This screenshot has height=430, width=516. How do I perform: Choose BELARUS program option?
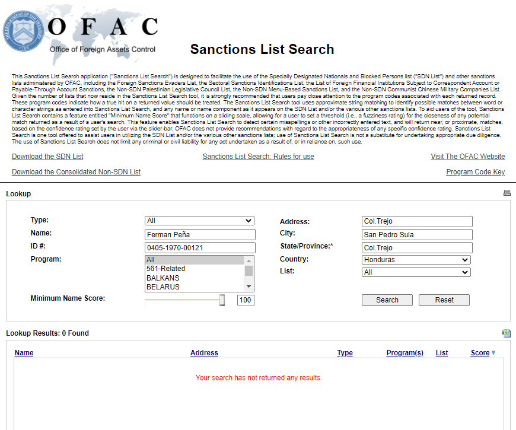pos(163,287)
